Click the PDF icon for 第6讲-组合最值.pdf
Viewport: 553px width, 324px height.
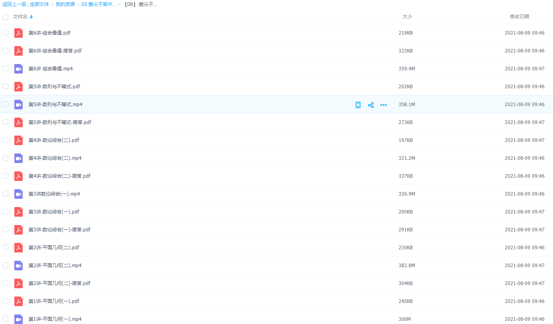coord(18,33)
